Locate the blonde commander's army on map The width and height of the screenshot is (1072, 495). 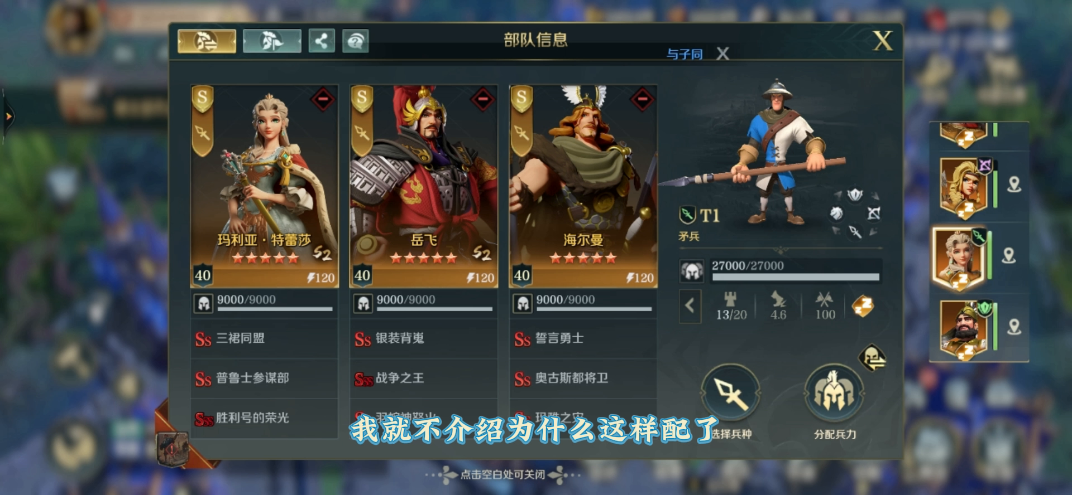(x=1014, y=185)
